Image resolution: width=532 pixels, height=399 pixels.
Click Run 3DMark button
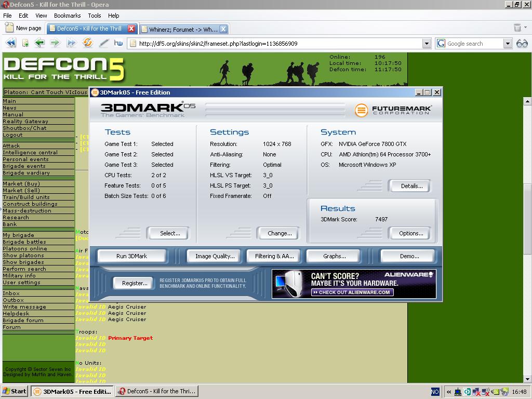[131, 256]
